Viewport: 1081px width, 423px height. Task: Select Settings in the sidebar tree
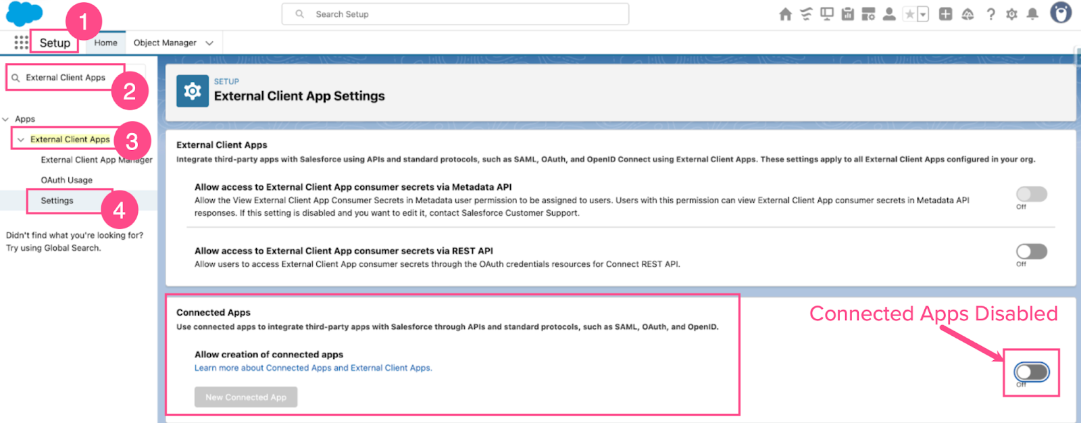[x=57, y=201]
